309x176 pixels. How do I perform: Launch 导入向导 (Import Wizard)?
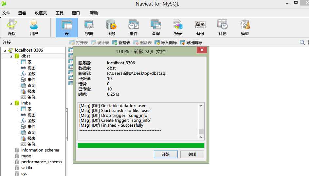(x=166, y=43)
